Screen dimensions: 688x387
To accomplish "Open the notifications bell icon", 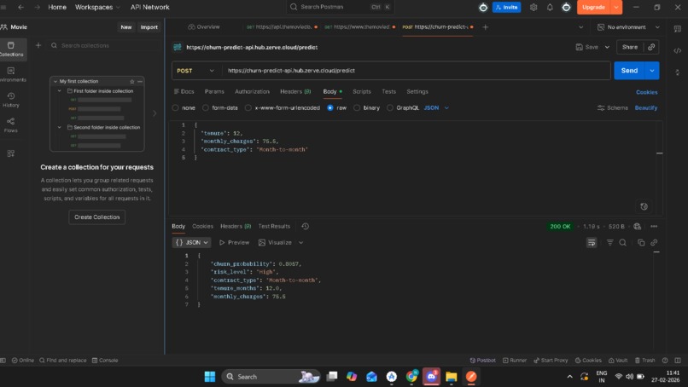I will (550, 8).
